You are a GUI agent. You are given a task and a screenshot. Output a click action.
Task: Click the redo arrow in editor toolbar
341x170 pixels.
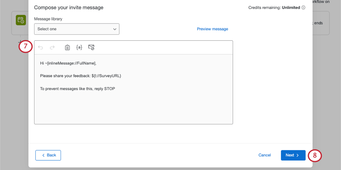coord(52,48)
